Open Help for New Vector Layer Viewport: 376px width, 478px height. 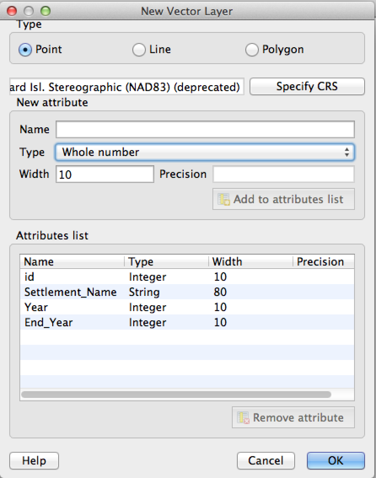pos(34,461)
